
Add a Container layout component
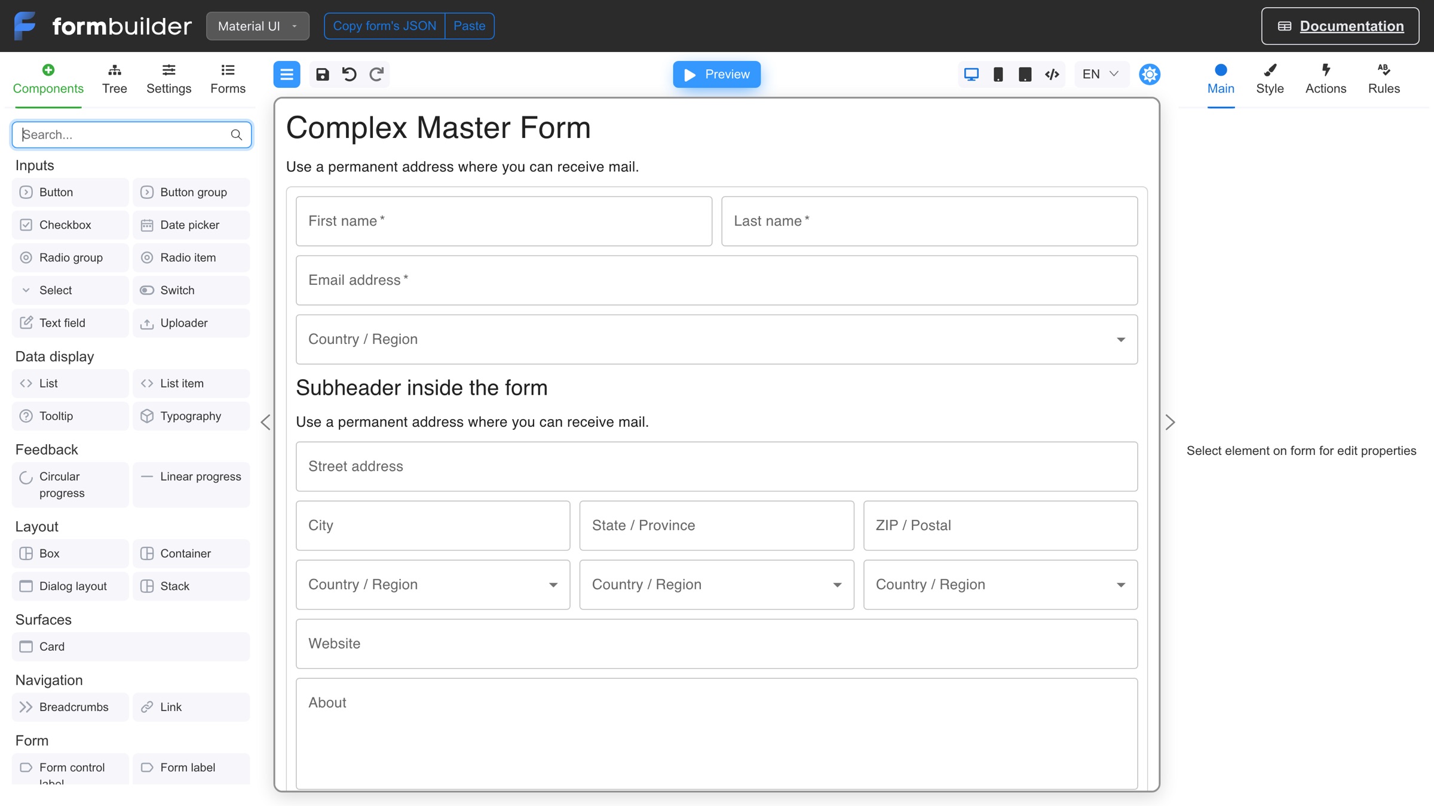(191, 553)
